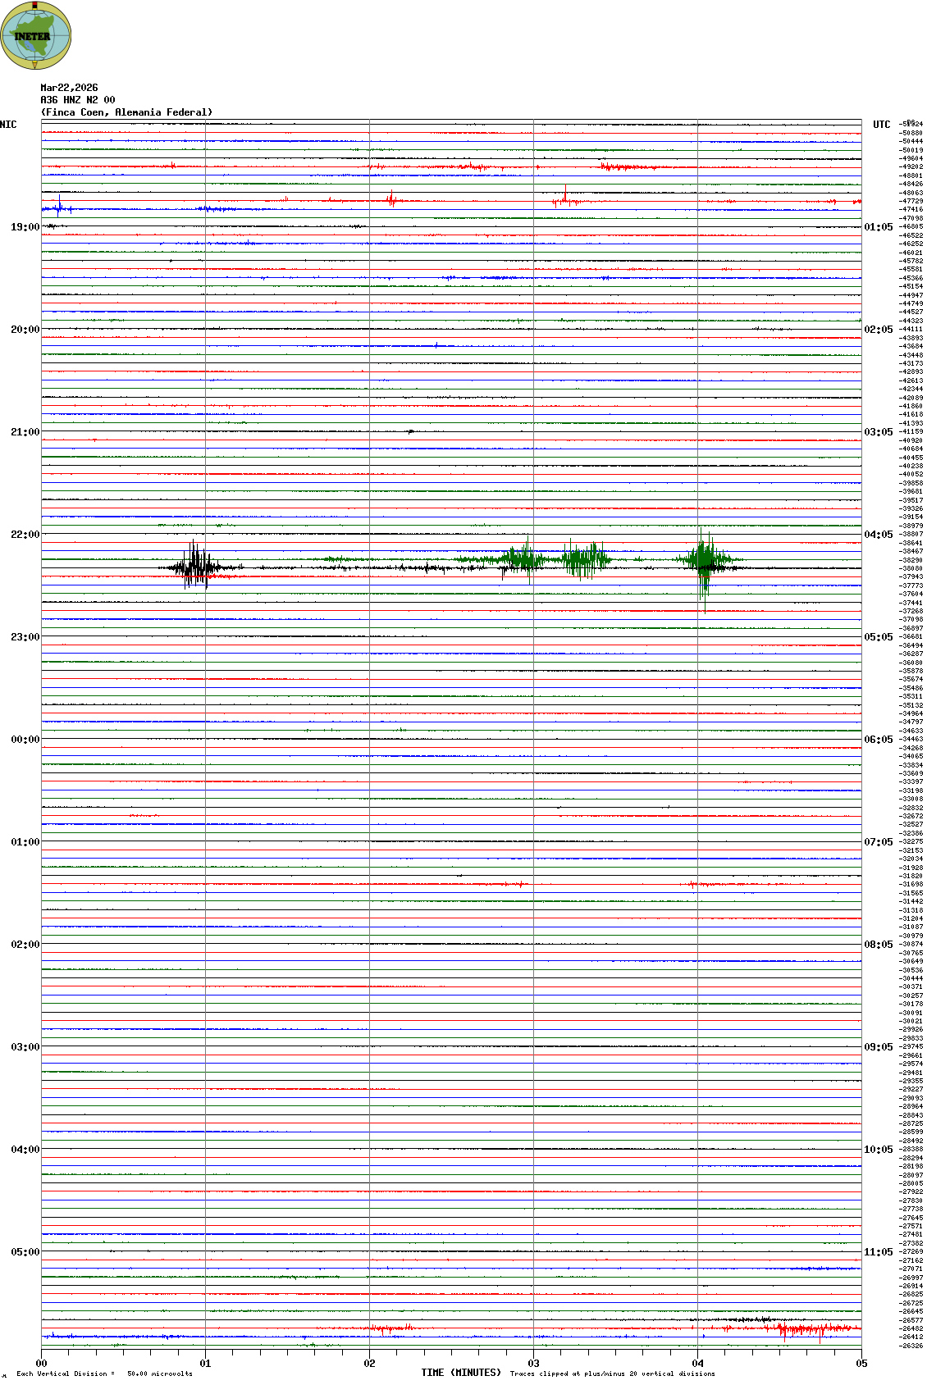Select the 22:00 local time label
927x1385 pixels.
pyautogui.click(x=25, y=535)
